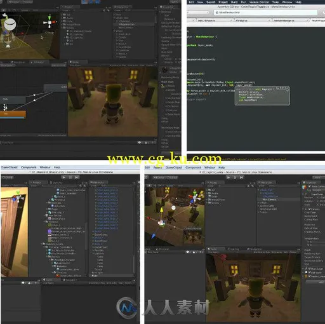Image resolution: width=325 pixels, height=324 pixels.
Task: Select Plane in 01_Standard_Shader Hierarchy
Action: (95, 276)
